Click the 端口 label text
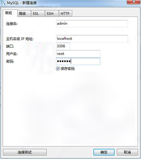 pyautogui.click(x=10, y=46)
